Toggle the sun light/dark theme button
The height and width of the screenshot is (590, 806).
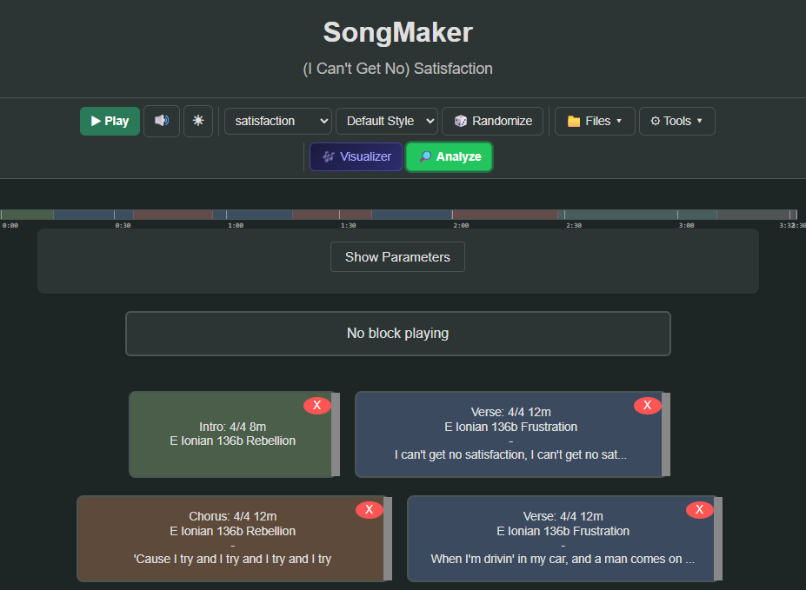198,121
